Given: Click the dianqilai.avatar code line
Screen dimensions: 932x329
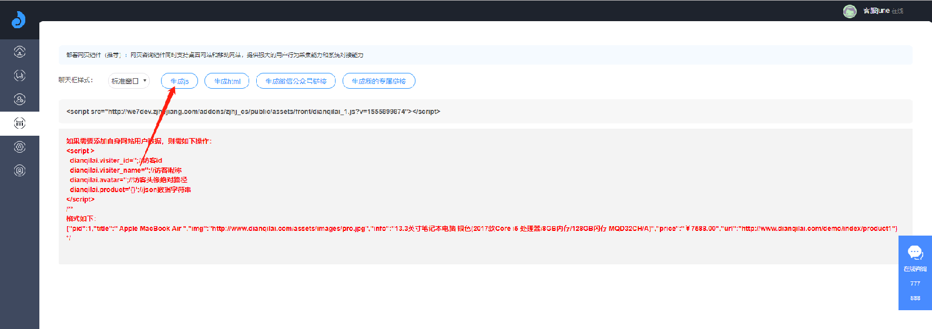Looking at the screenshot, I should [128, 180].
